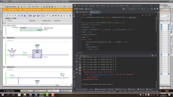Screen dimensions: 173x97
Task: Click UTF-8 encoding in status bar
Action: click(129, 92)
